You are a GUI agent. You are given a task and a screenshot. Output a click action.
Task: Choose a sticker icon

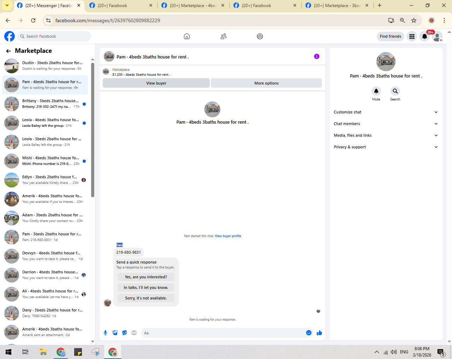(125, 333)
